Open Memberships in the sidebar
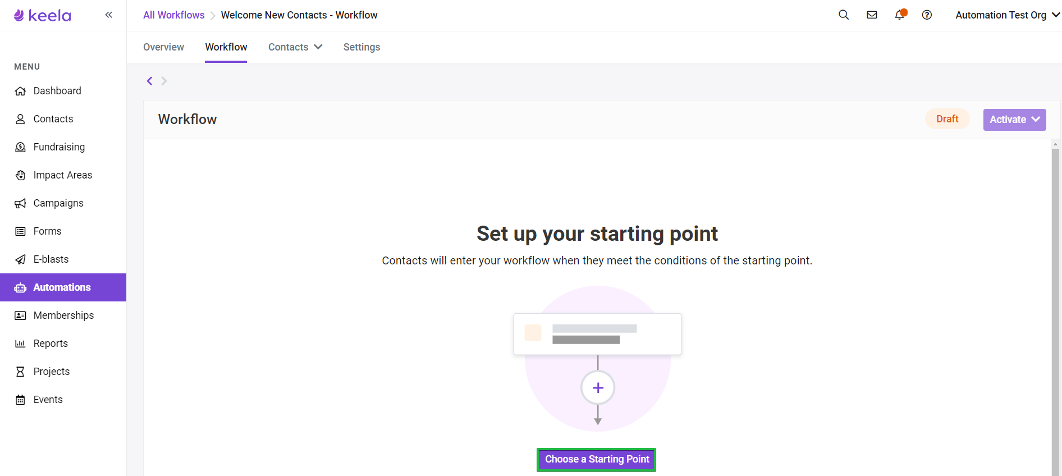Image resolution: width=1062 pixels, height=476 pixels. tap(63, 315)
